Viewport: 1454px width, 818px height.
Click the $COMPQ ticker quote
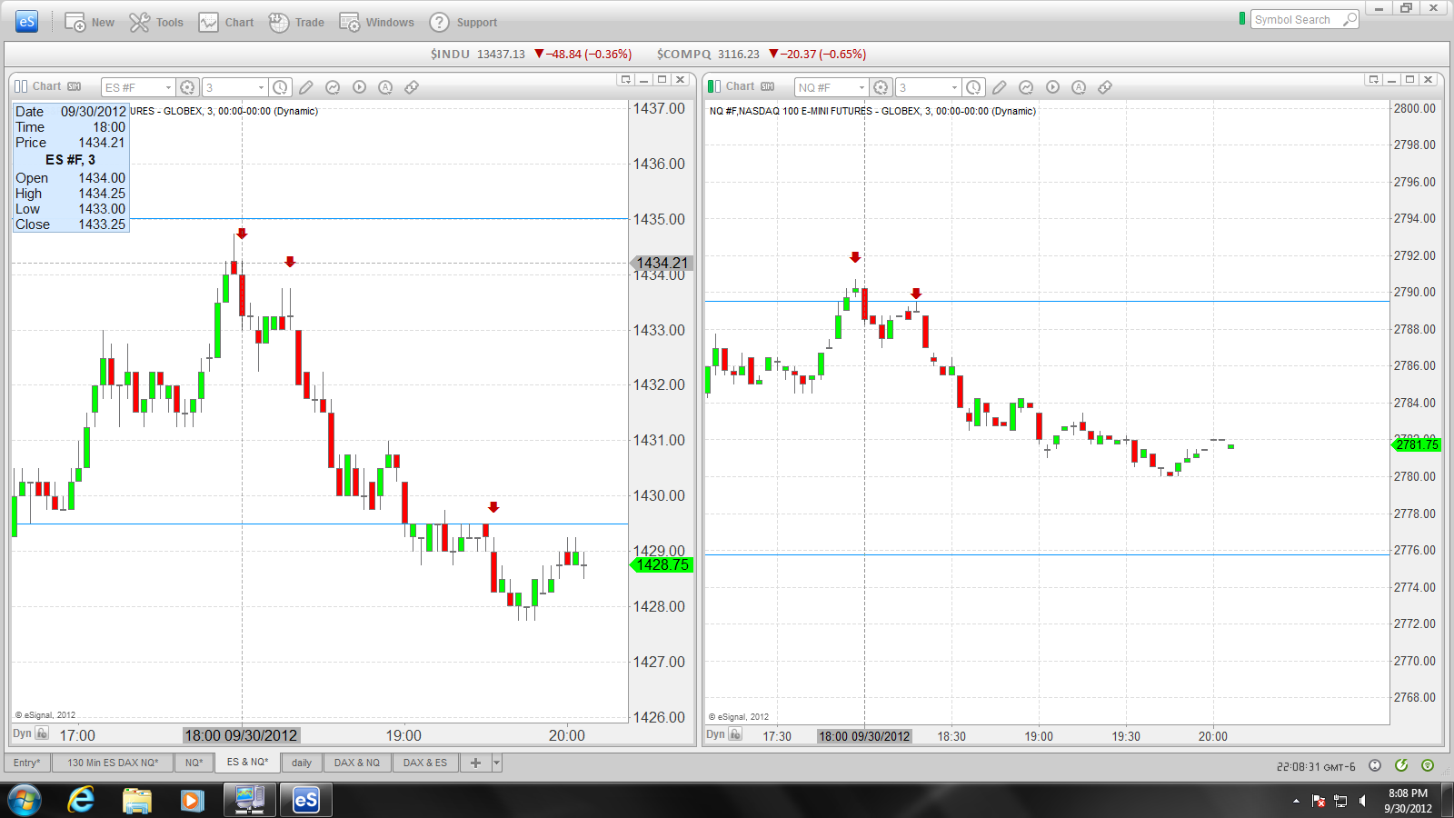762,54
